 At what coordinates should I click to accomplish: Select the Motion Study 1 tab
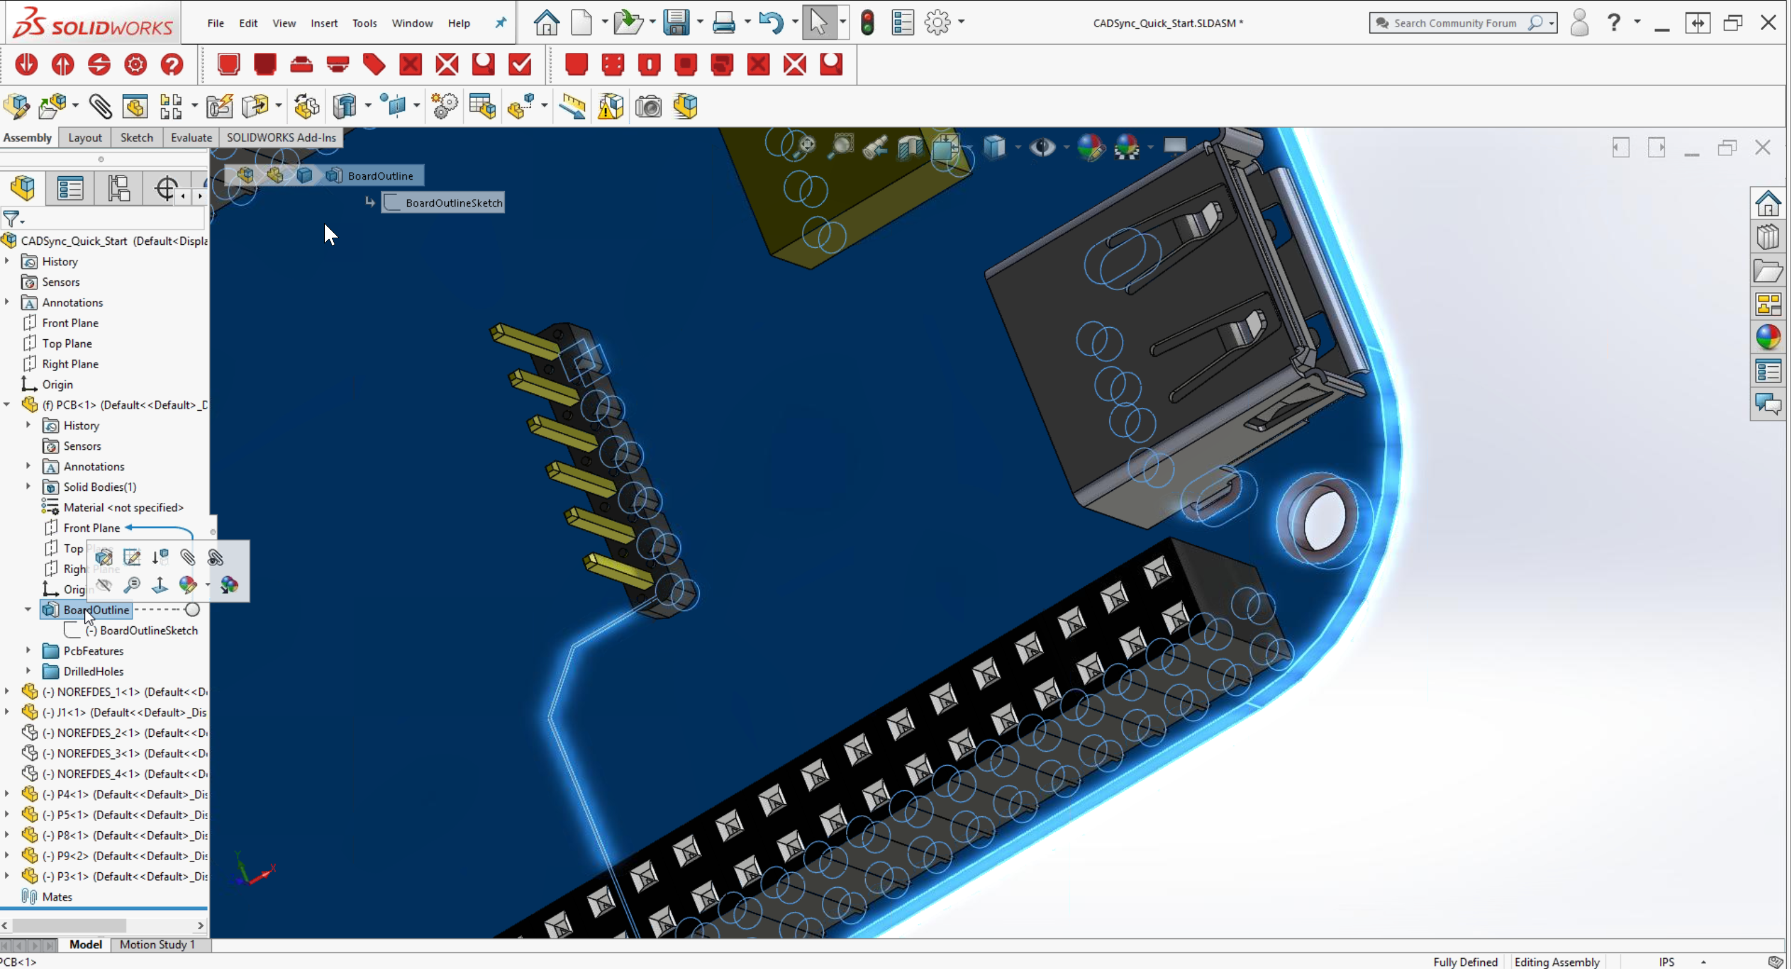(156, 945)
